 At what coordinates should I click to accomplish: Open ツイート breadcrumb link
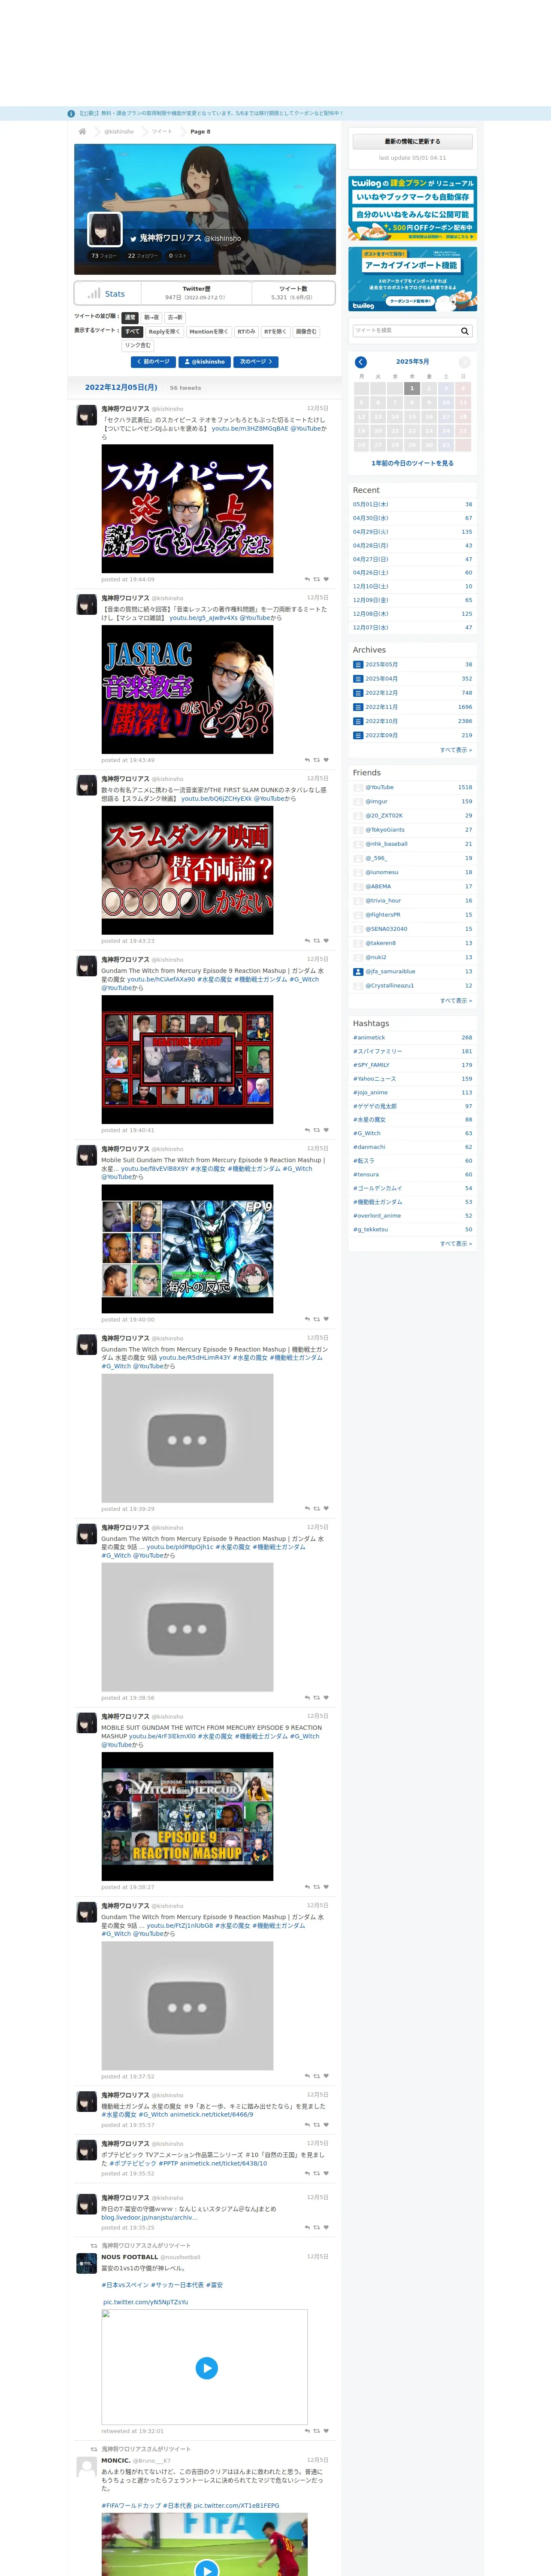162,132
